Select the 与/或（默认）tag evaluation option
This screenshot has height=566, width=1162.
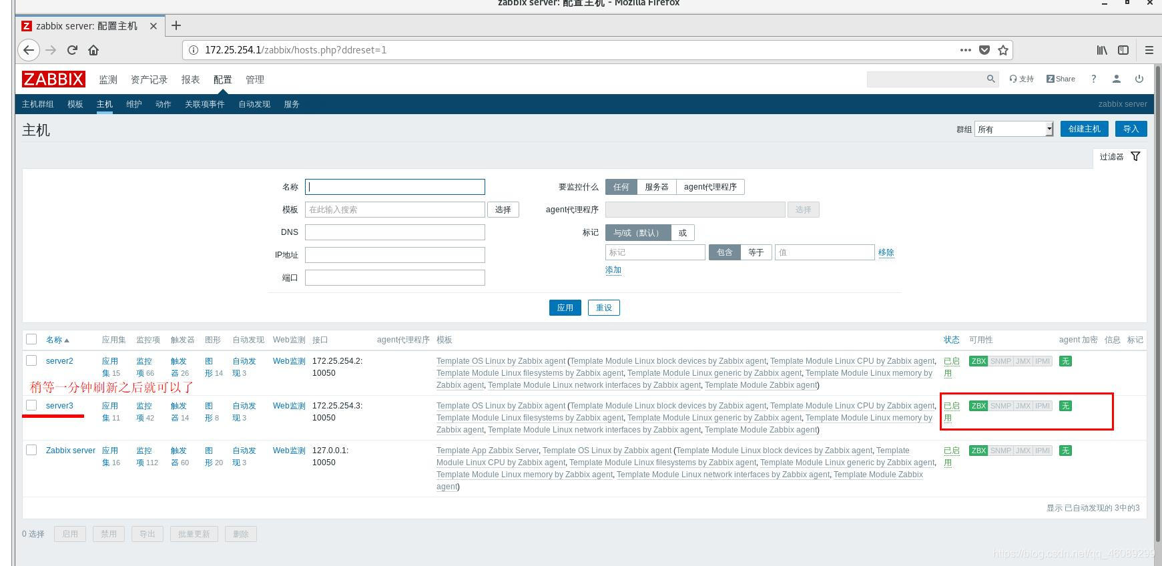[x=638, y=233]
